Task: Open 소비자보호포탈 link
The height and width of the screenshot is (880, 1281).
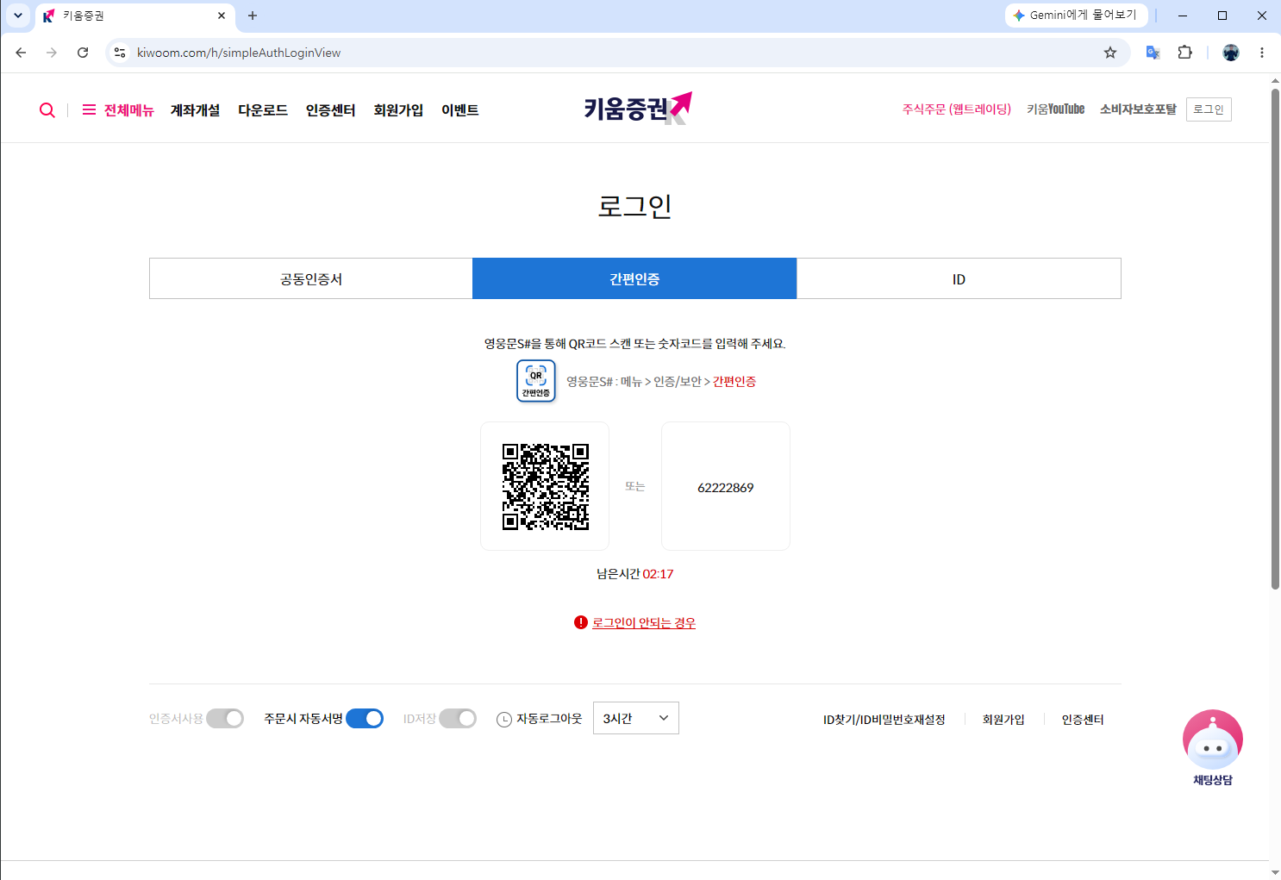Action: 1138,109
